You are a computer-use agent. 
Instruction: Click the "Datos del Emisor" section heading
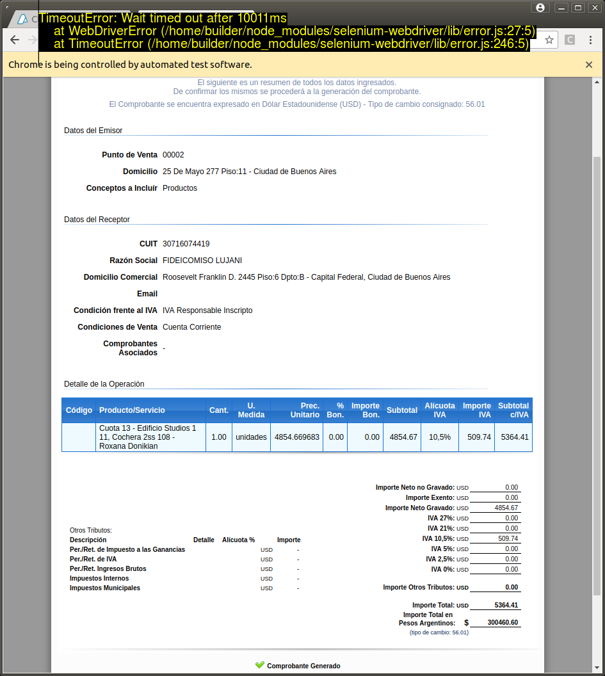(x=93, y=131)
